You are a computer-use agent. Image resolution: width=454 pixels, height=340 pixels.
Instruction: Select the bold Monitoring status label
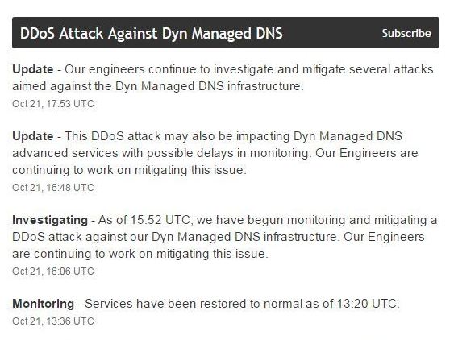(43, 304)
